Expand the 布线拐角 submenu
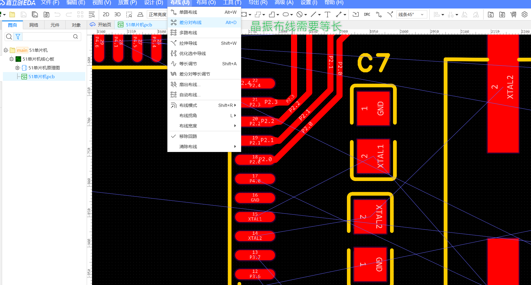 point(204,116)
